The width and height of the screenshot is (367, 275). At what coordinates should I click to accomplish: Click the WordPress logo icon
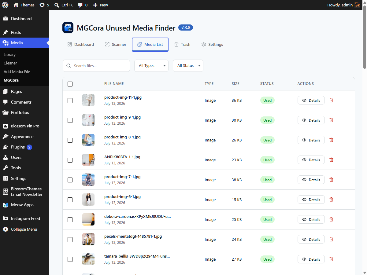[x=5, y=5]
